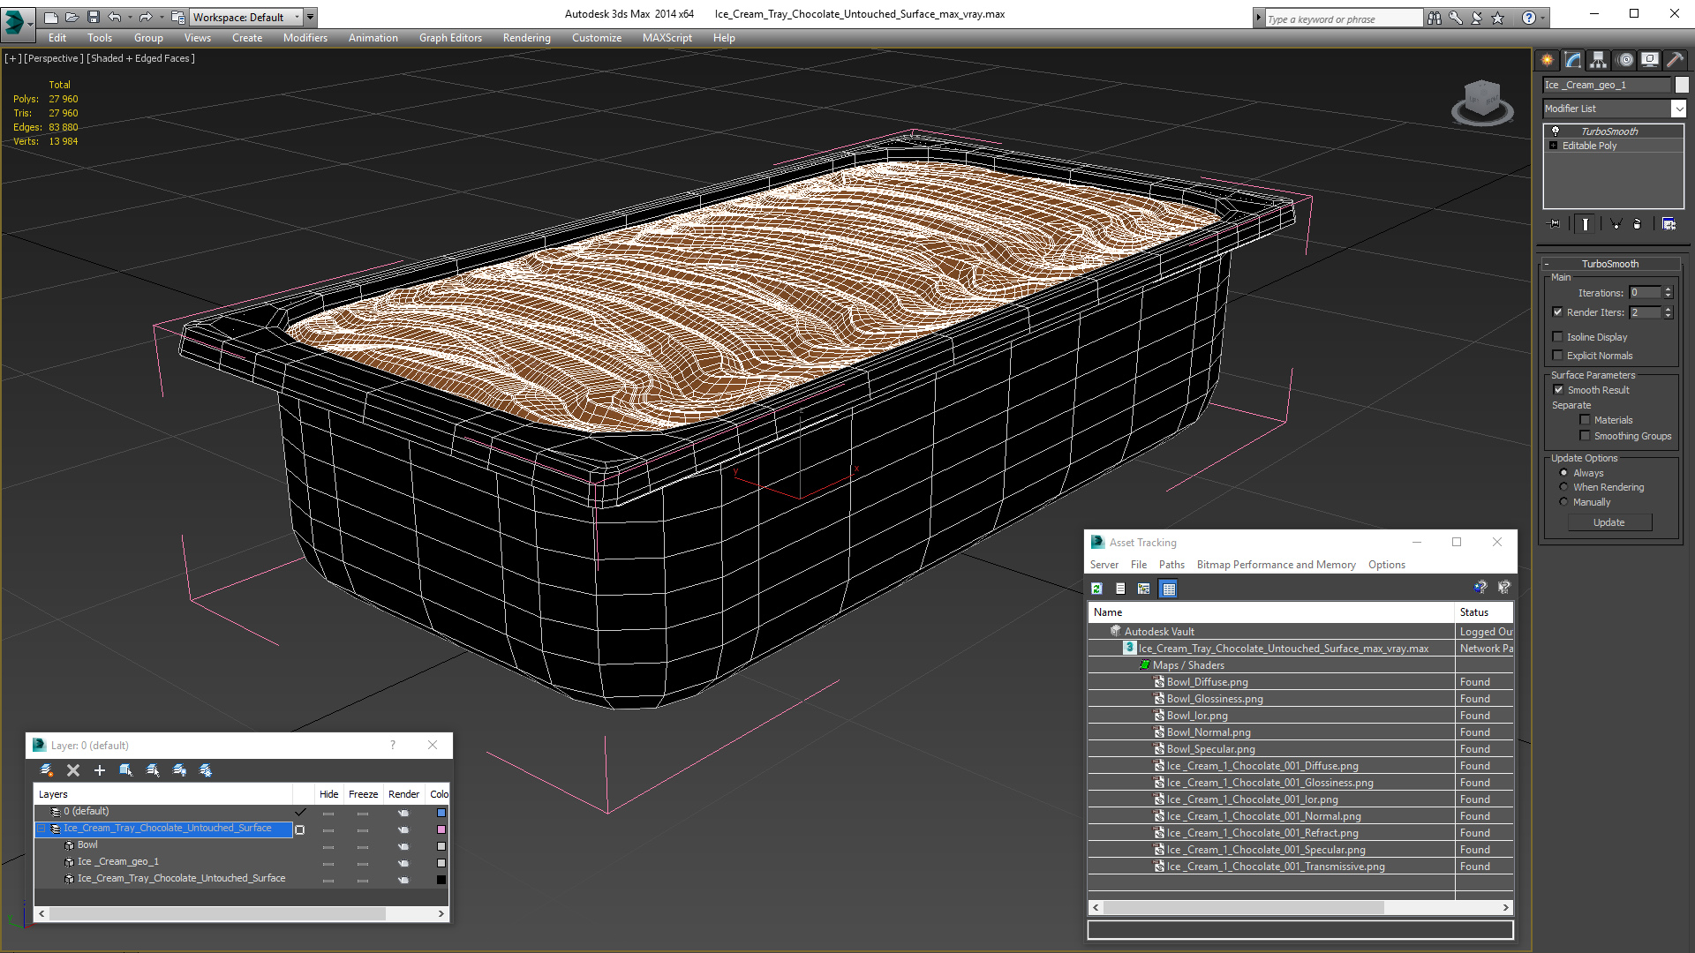Click the pink layer color swatch

[441, 829]
